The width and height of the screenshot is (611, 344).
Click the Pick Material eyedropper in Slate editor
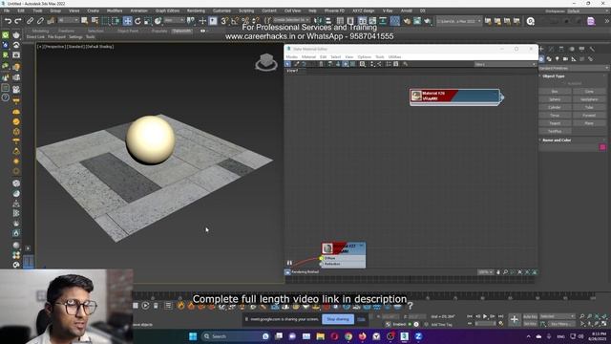coord(297,64)
